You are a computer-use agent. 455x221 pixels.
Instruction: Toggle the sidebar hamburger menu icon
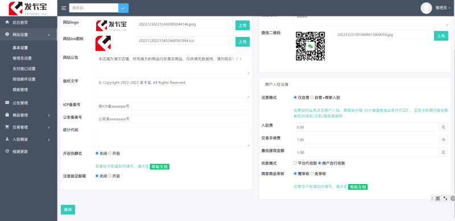[x=64, y=8]
